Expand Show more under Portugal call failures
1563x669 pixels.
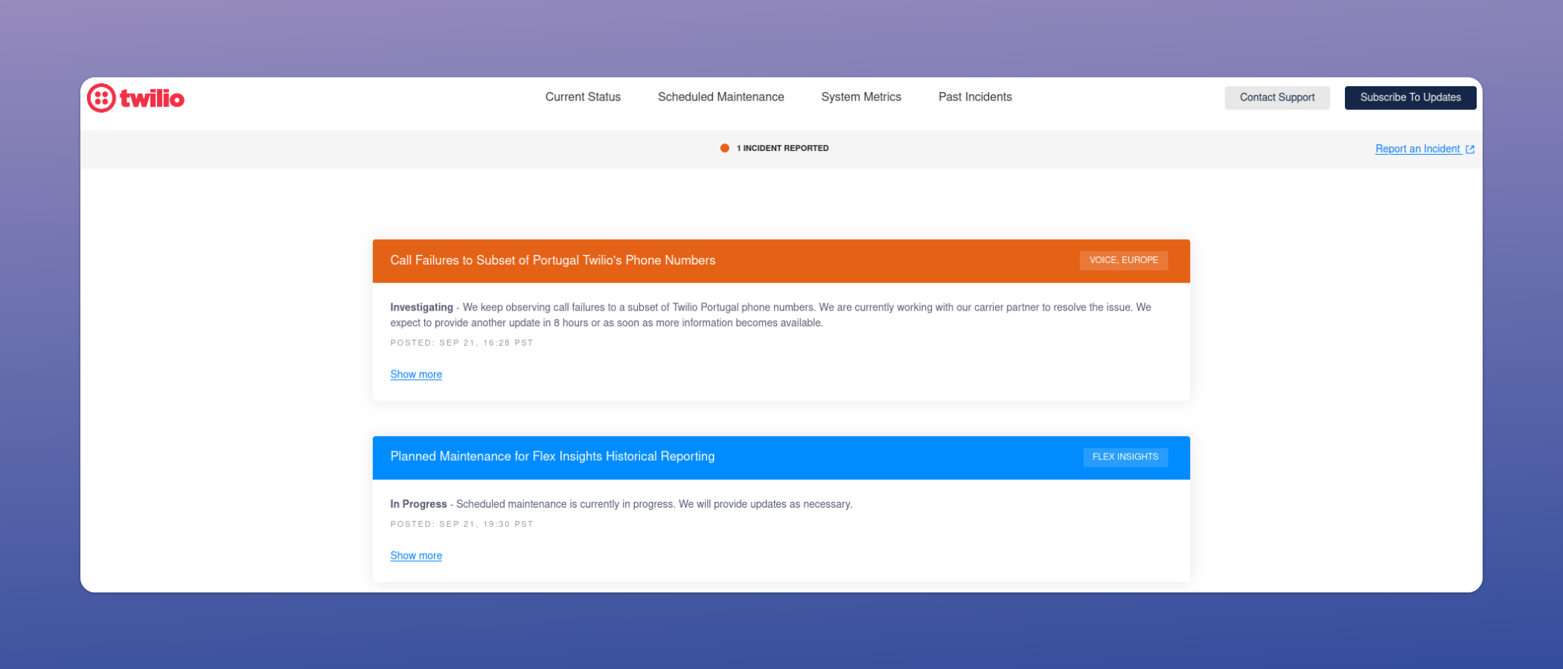416,374
